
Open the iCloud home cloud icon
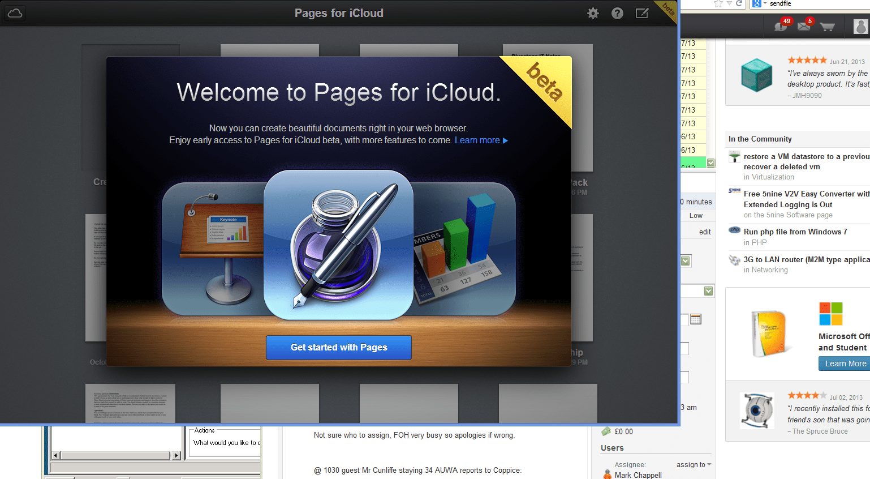point(15,13)
